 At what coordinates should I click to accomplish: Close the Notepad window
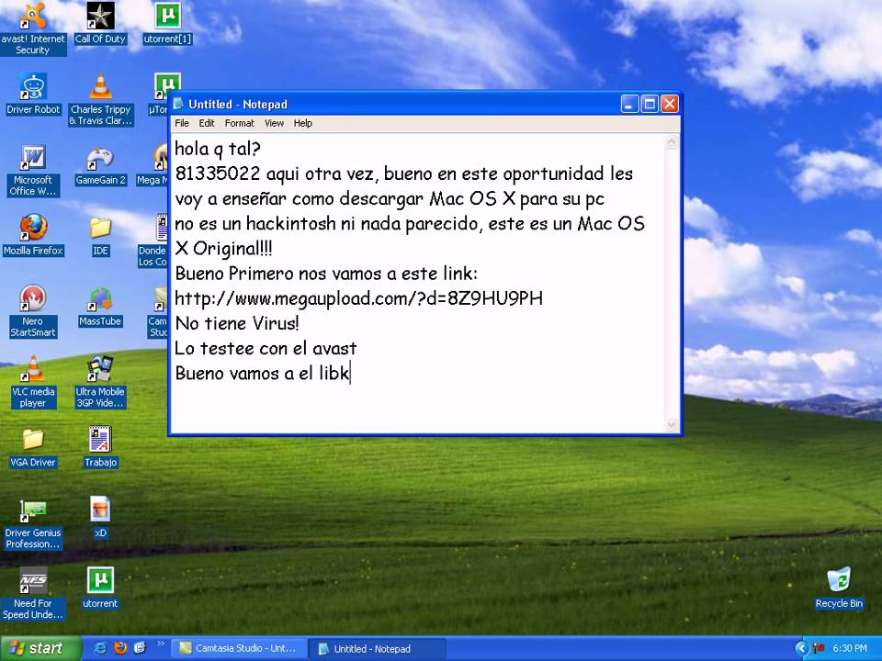(670, 104)
